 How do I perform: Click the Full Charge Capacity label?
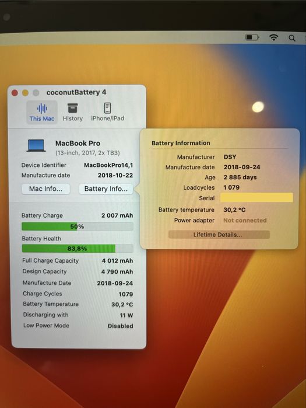[x=50, y=260]
